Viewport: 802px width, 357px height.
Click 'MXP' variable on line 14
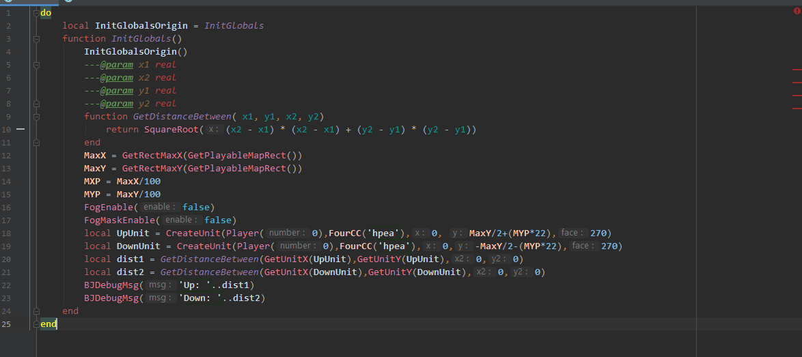click(93, 182)
